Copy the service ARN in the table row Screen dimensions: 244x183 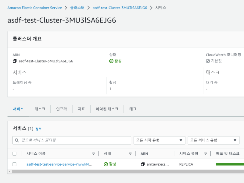142,164
